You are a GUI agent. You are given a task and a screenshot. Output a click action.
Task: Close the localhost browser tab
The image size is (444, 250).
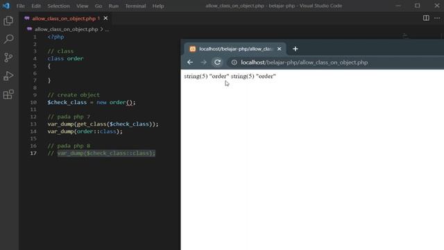click(279, 49)
